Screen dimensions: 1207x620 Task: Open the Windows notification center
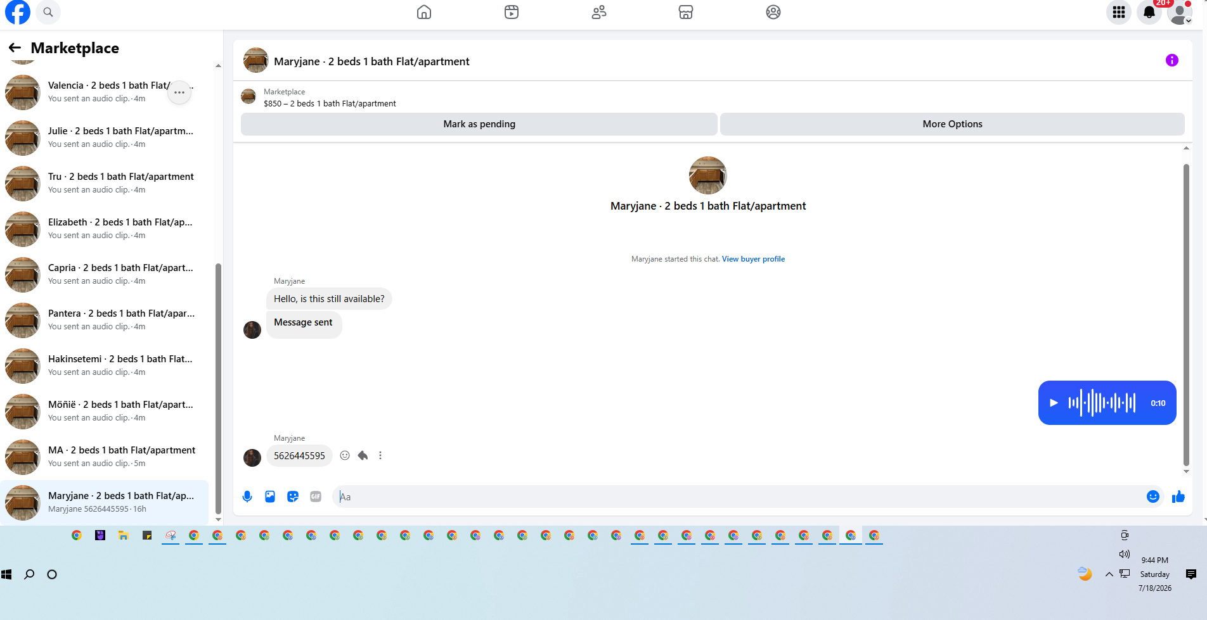(1191, 574)
